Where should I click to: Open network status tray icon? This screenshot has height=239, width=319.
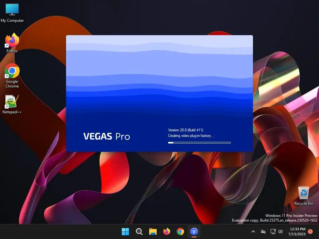tap(273, 232)
